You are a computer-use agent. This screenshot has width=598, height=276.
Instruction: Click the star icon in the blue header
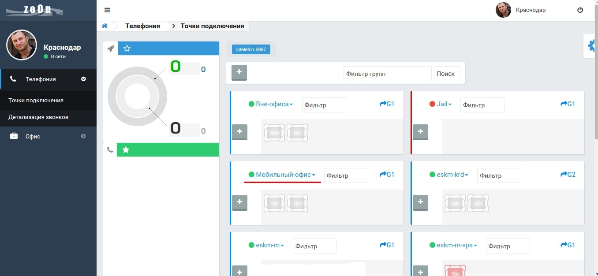coord(127,48)
